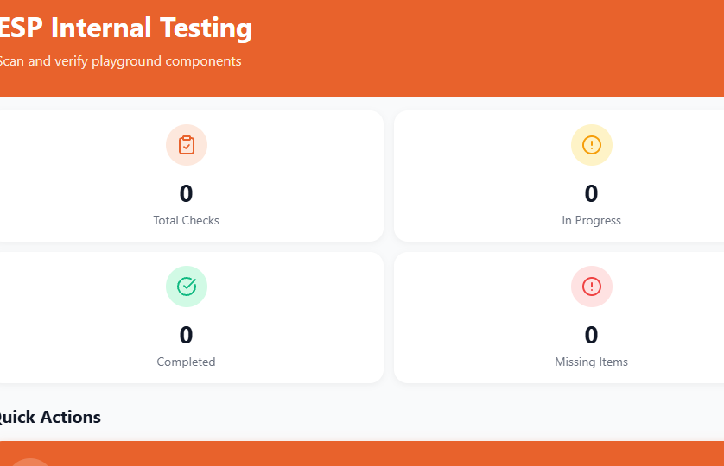Image resolution: width=724 pixels, height=466 pixels.
Task: Click the clipboard icon above Total Checks
Action: [187, 145]
